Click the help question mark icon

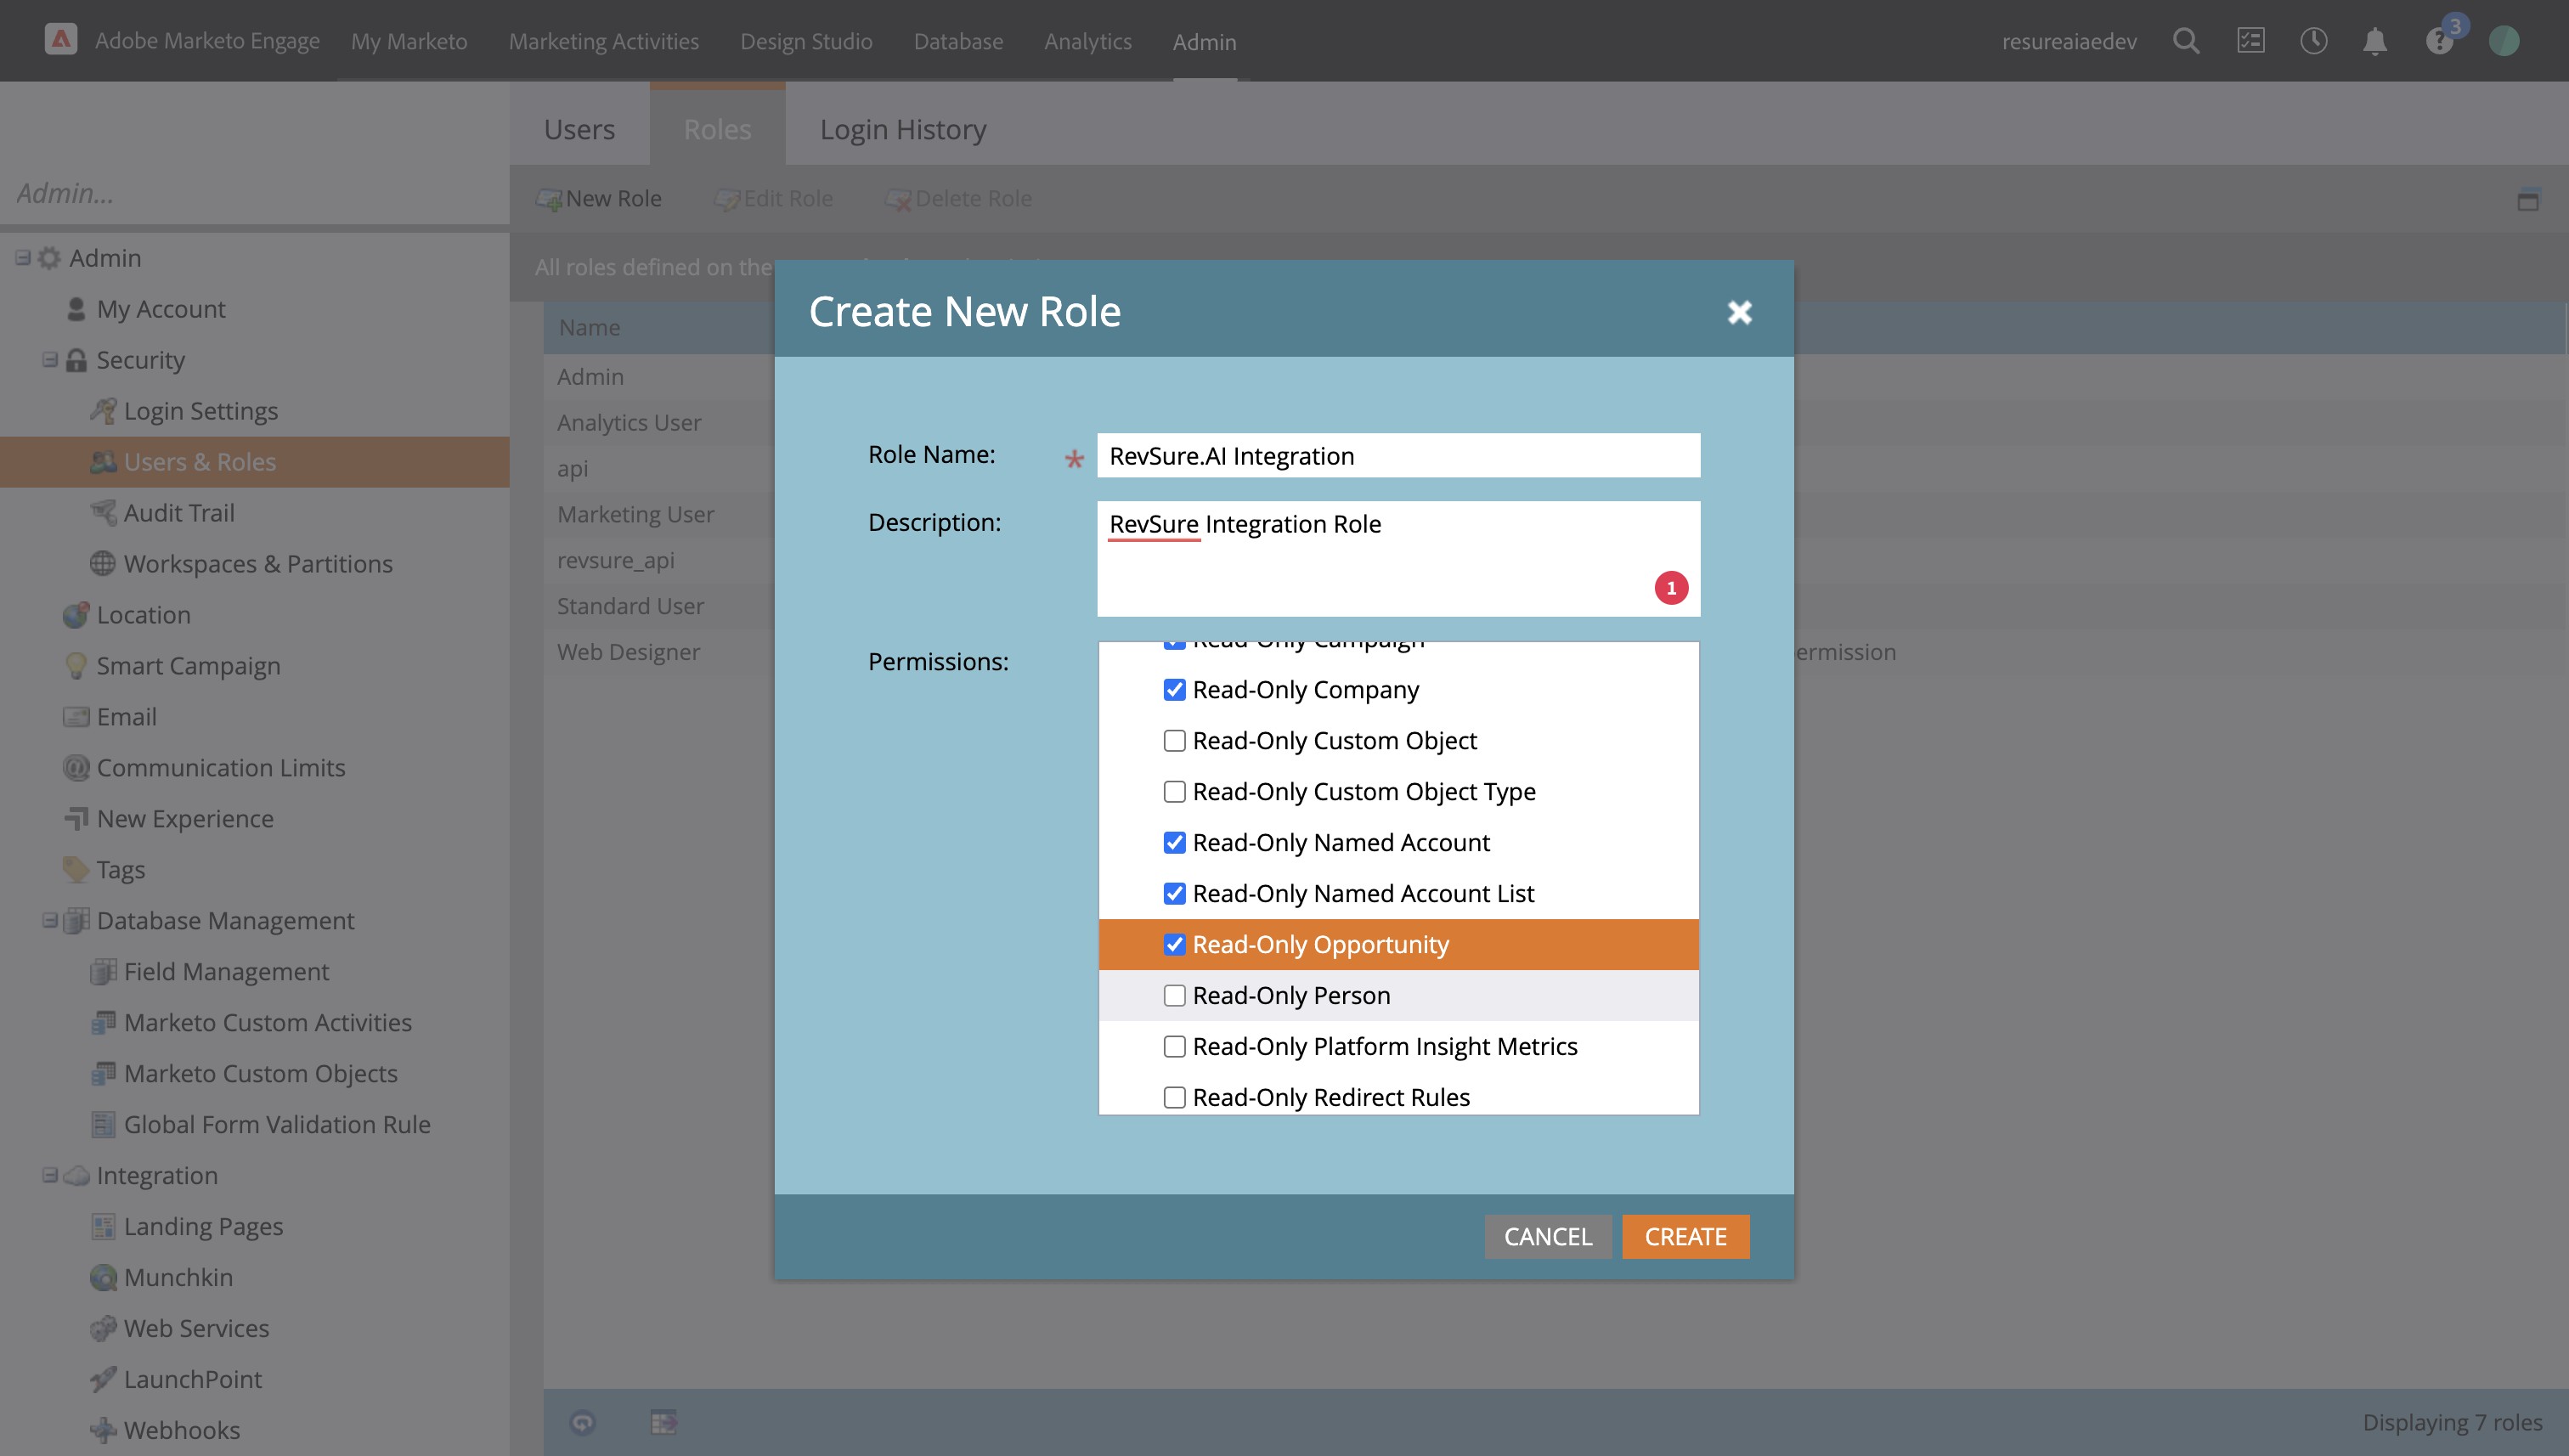2439,41
